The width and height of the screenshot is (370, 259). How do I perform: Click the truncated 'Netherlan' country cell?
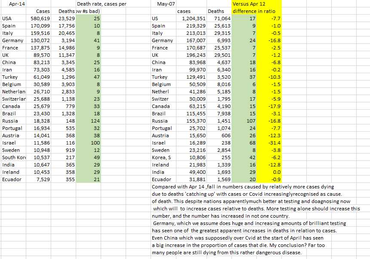[14, 92]
